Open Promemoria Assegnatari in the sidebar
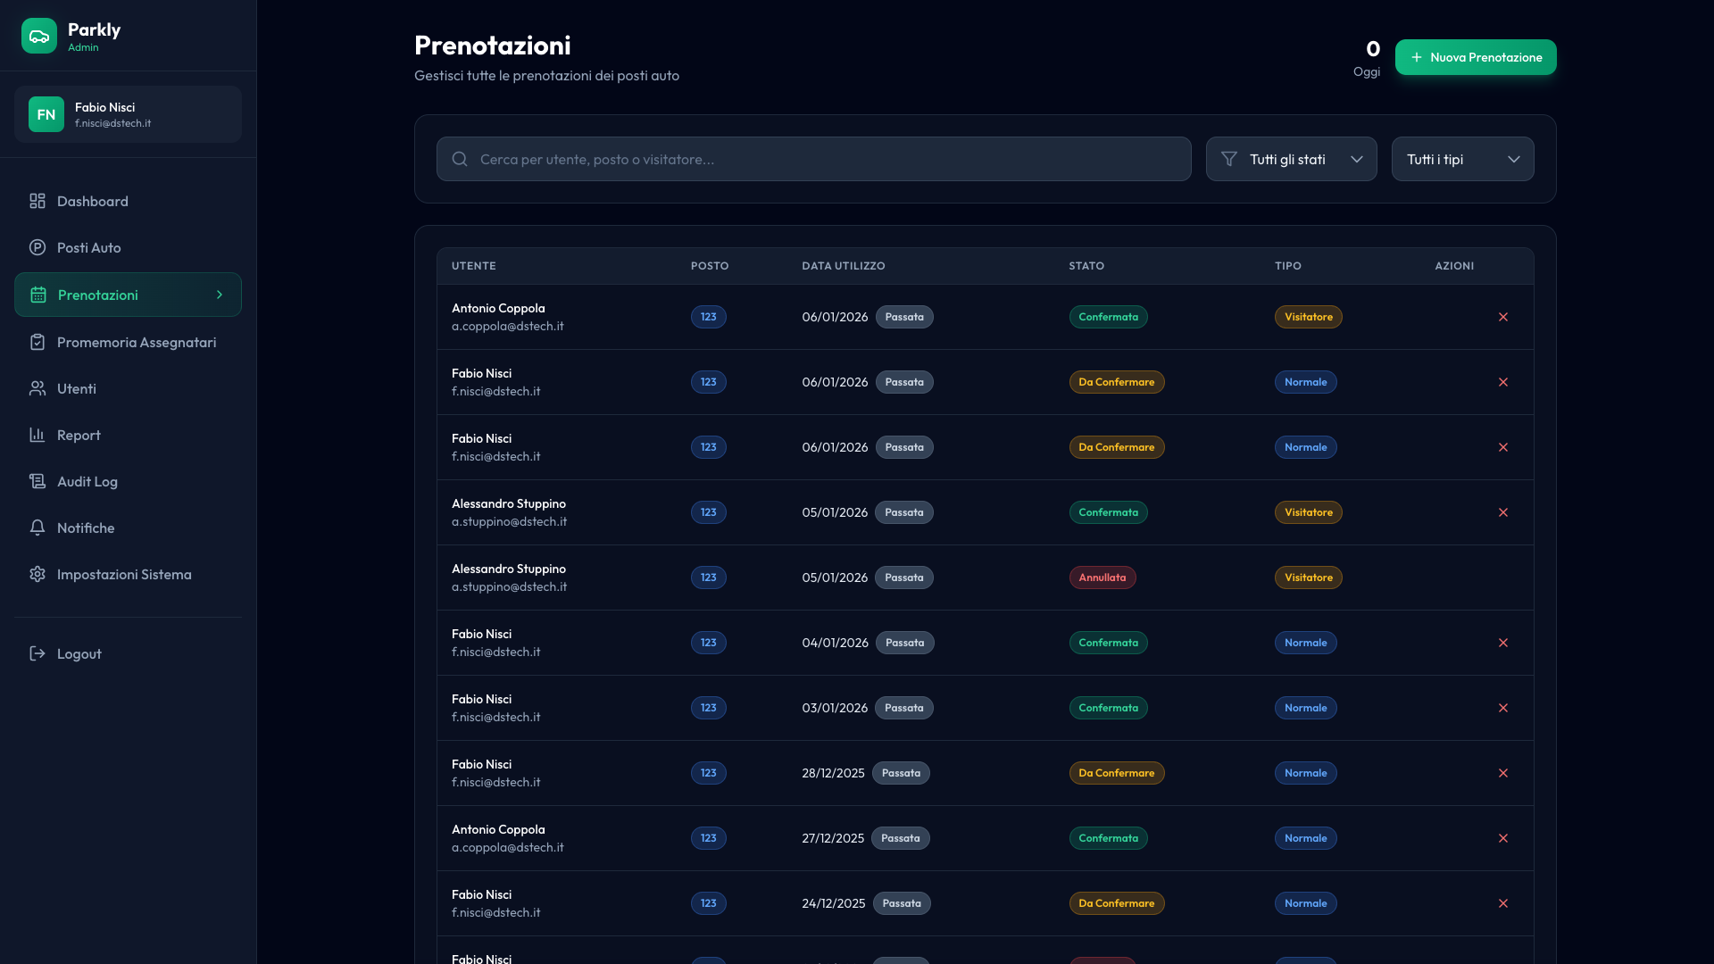This screenshot has width=1714, height=964. 136,343
